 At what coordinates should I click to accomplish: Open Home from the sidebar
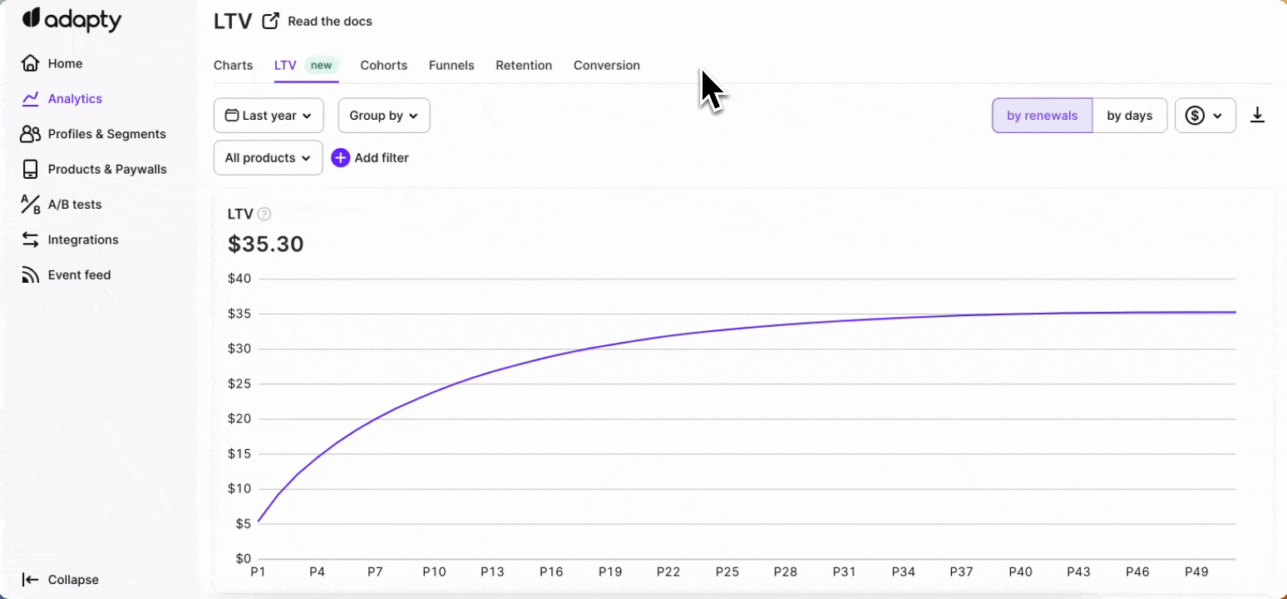click(x=64, y=64)
